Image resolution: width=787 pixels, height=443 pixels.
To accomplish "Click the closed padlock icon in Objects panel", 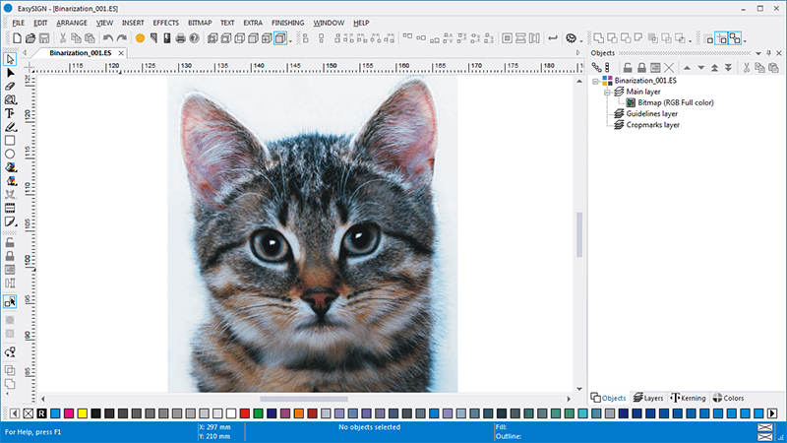I will 639,67.
